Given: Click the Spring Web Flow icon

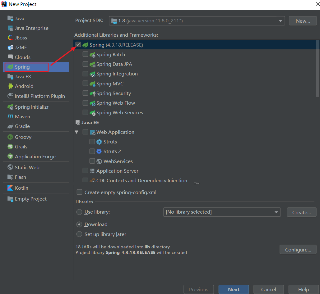Looking at the screenshot, I should [x=92, y=103].
